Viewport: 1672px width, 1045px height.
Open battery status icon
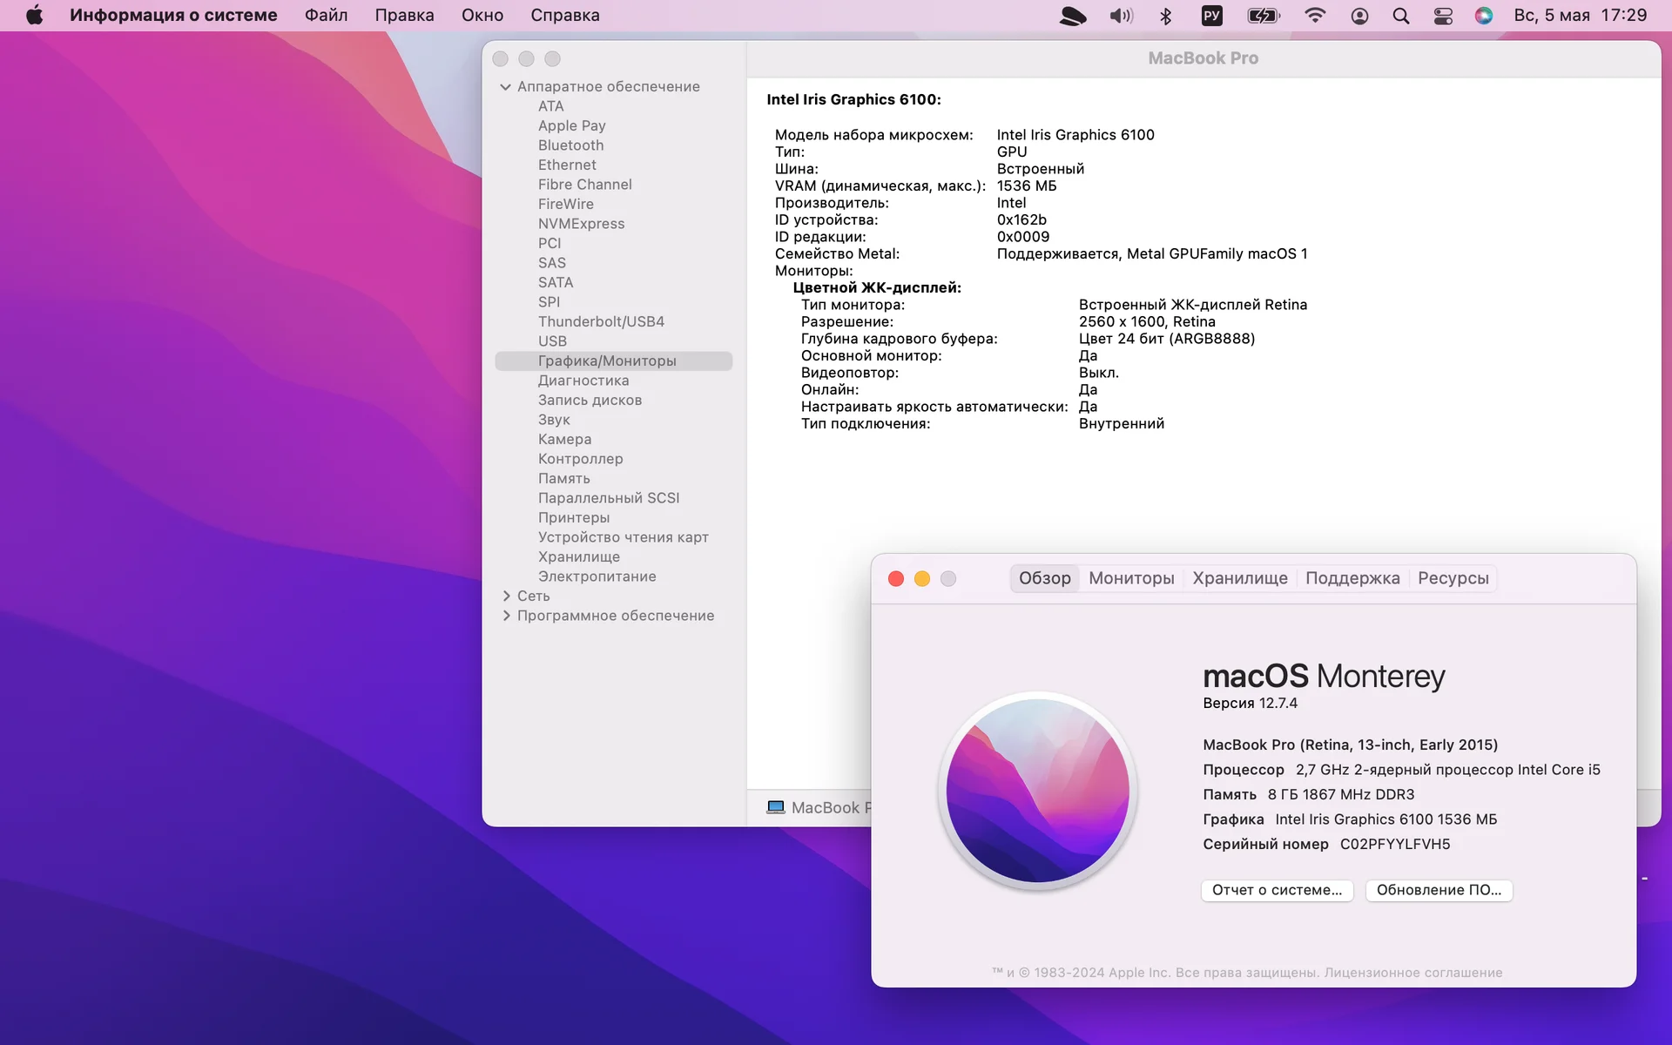[1264, 16]
